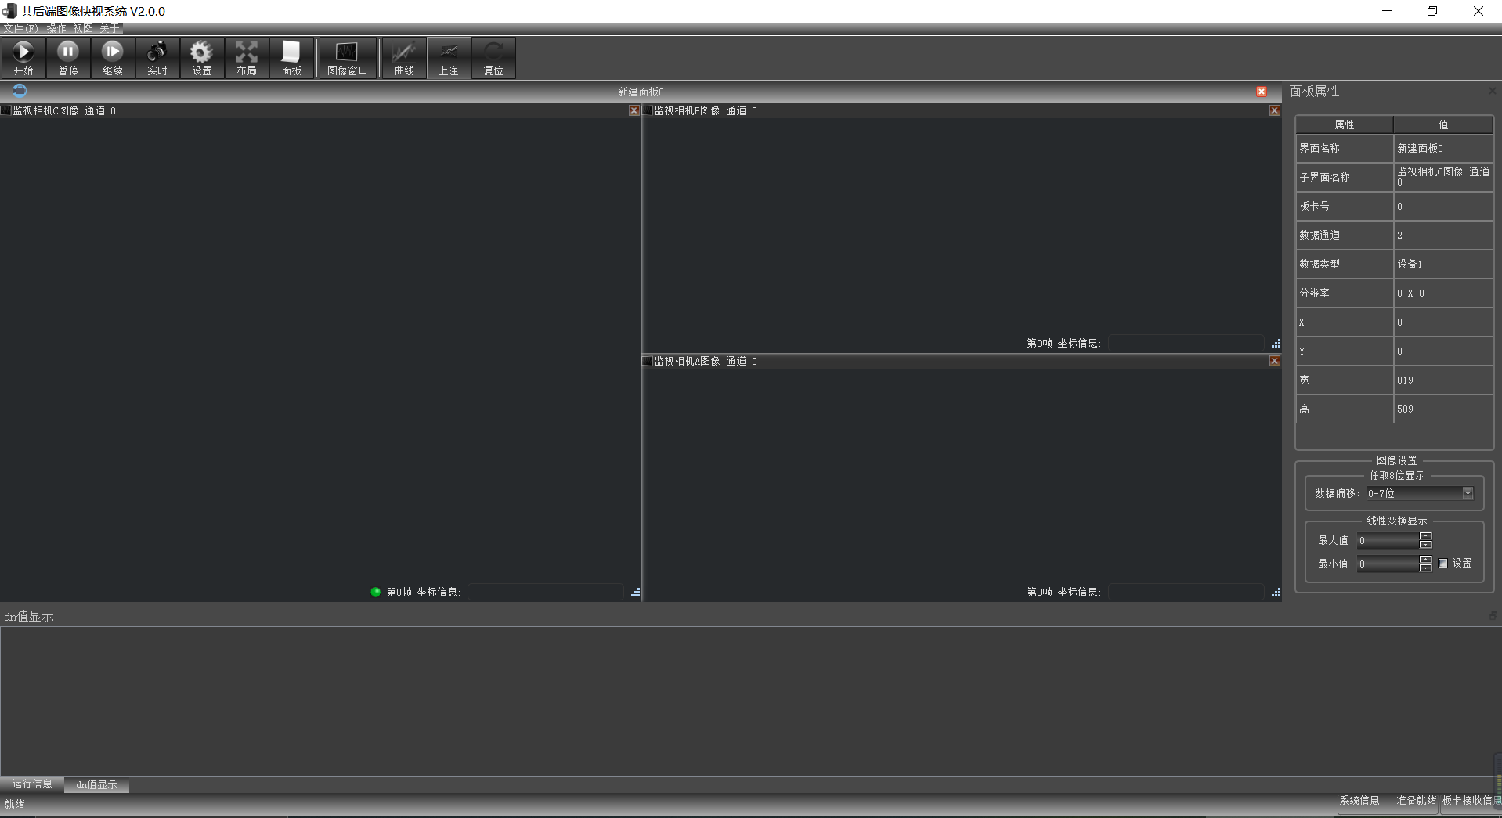Open the 设置 gear toolbar button
Image resolution: width=1502 pixels, height=818 pixels.
[202, 58]
